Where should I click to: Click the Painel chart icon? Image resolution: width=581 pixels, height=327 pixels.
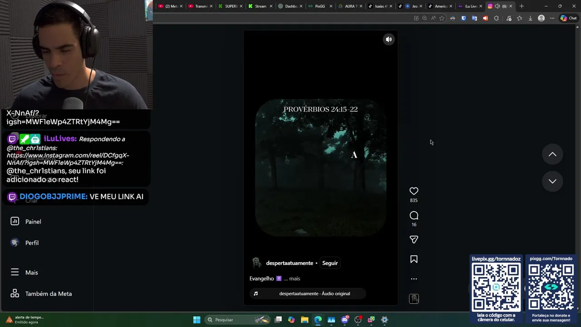pos(15,221)
